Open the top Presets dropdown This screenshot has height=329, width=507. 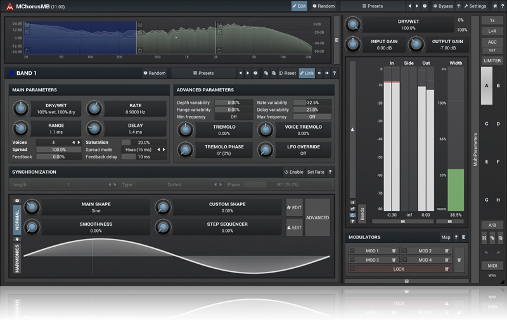coord(372,6)
